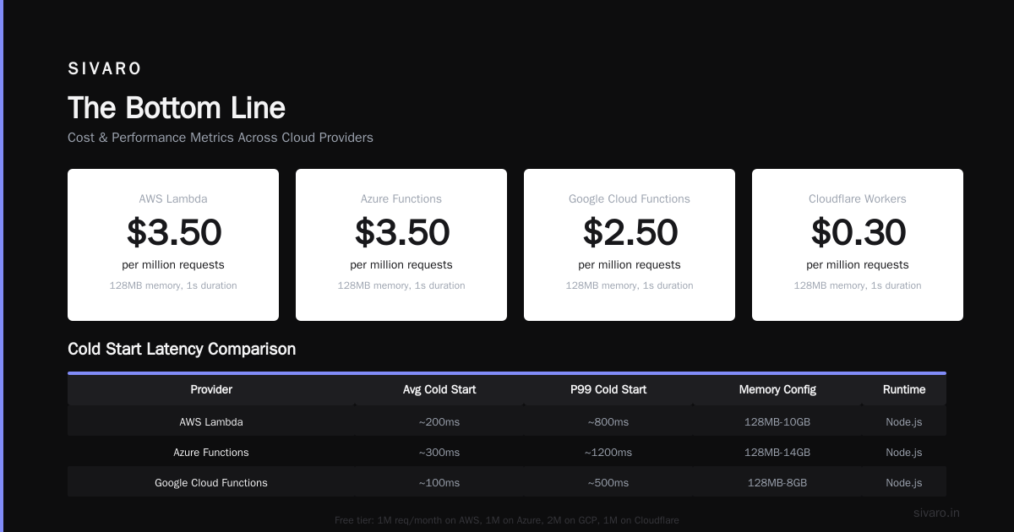Click the Avg Cold Start column header
The image size is (1014, 532).
[439, 390]
